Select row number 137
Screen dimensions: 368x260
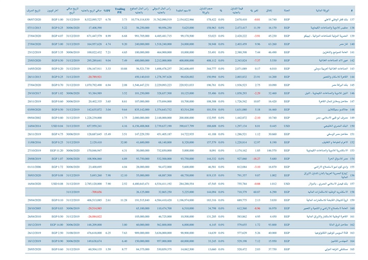[352, 20]
